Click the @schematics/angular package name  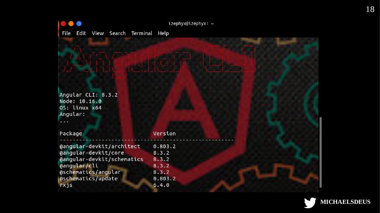point(90,172)
